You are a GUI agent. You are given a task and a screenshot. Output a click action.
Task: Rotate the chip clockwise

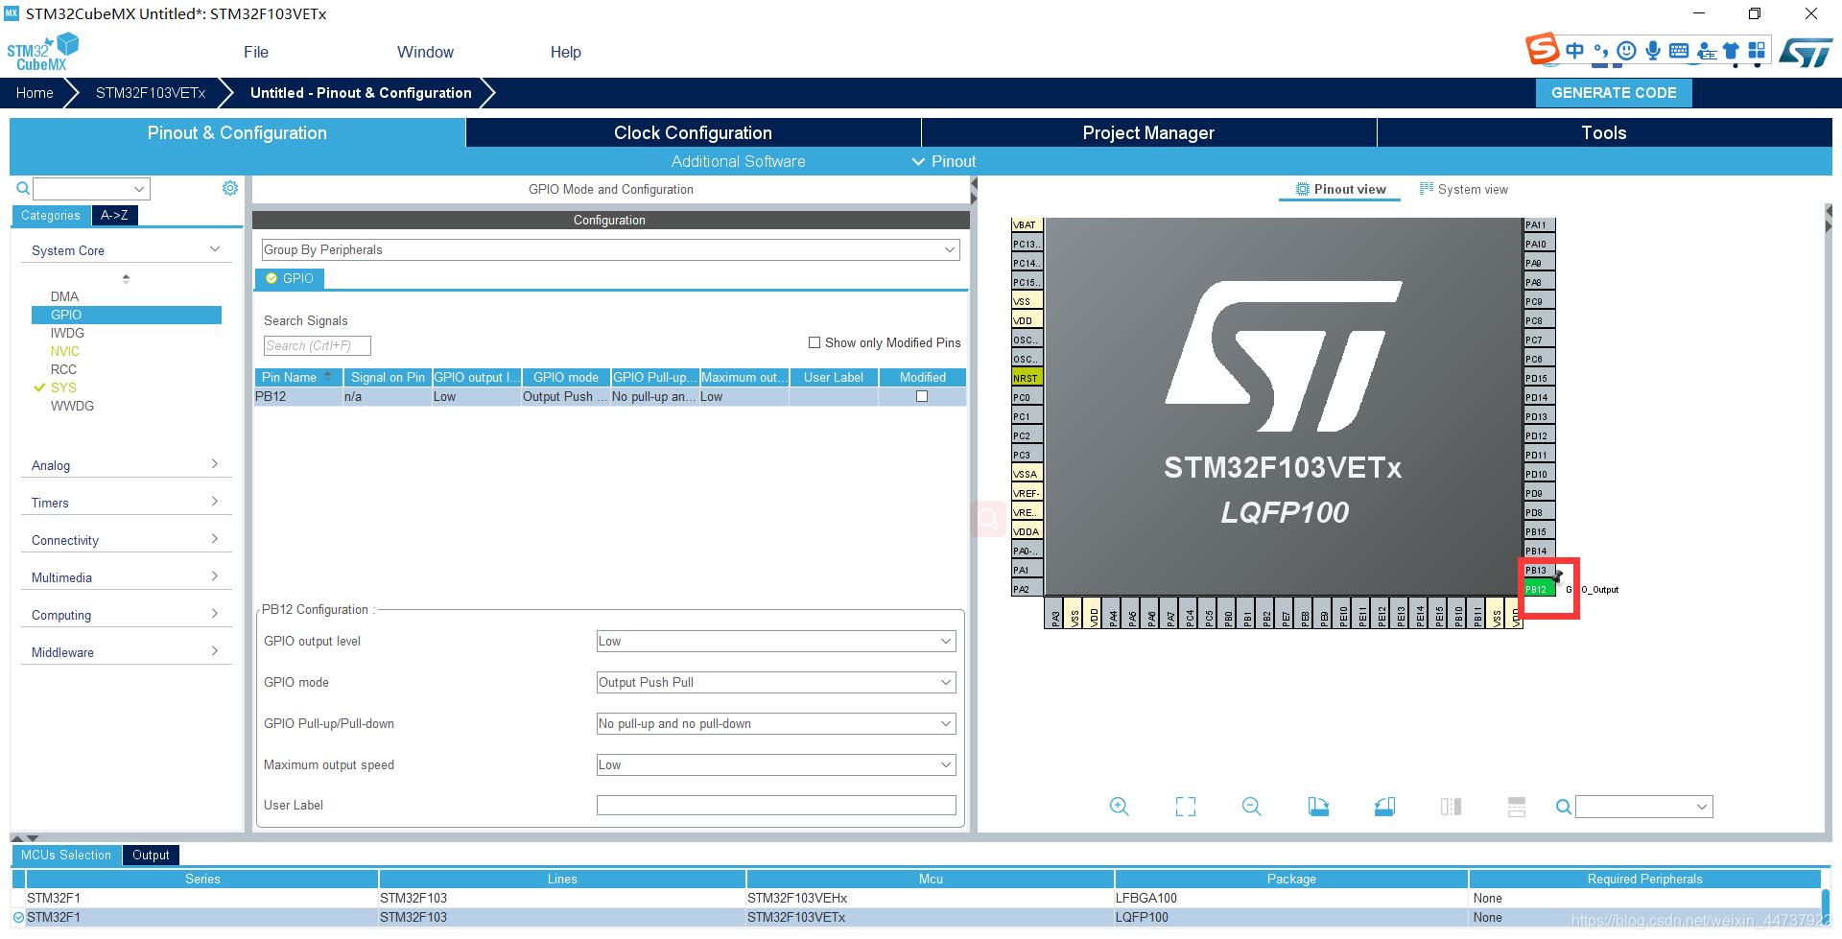(1318, 807)
